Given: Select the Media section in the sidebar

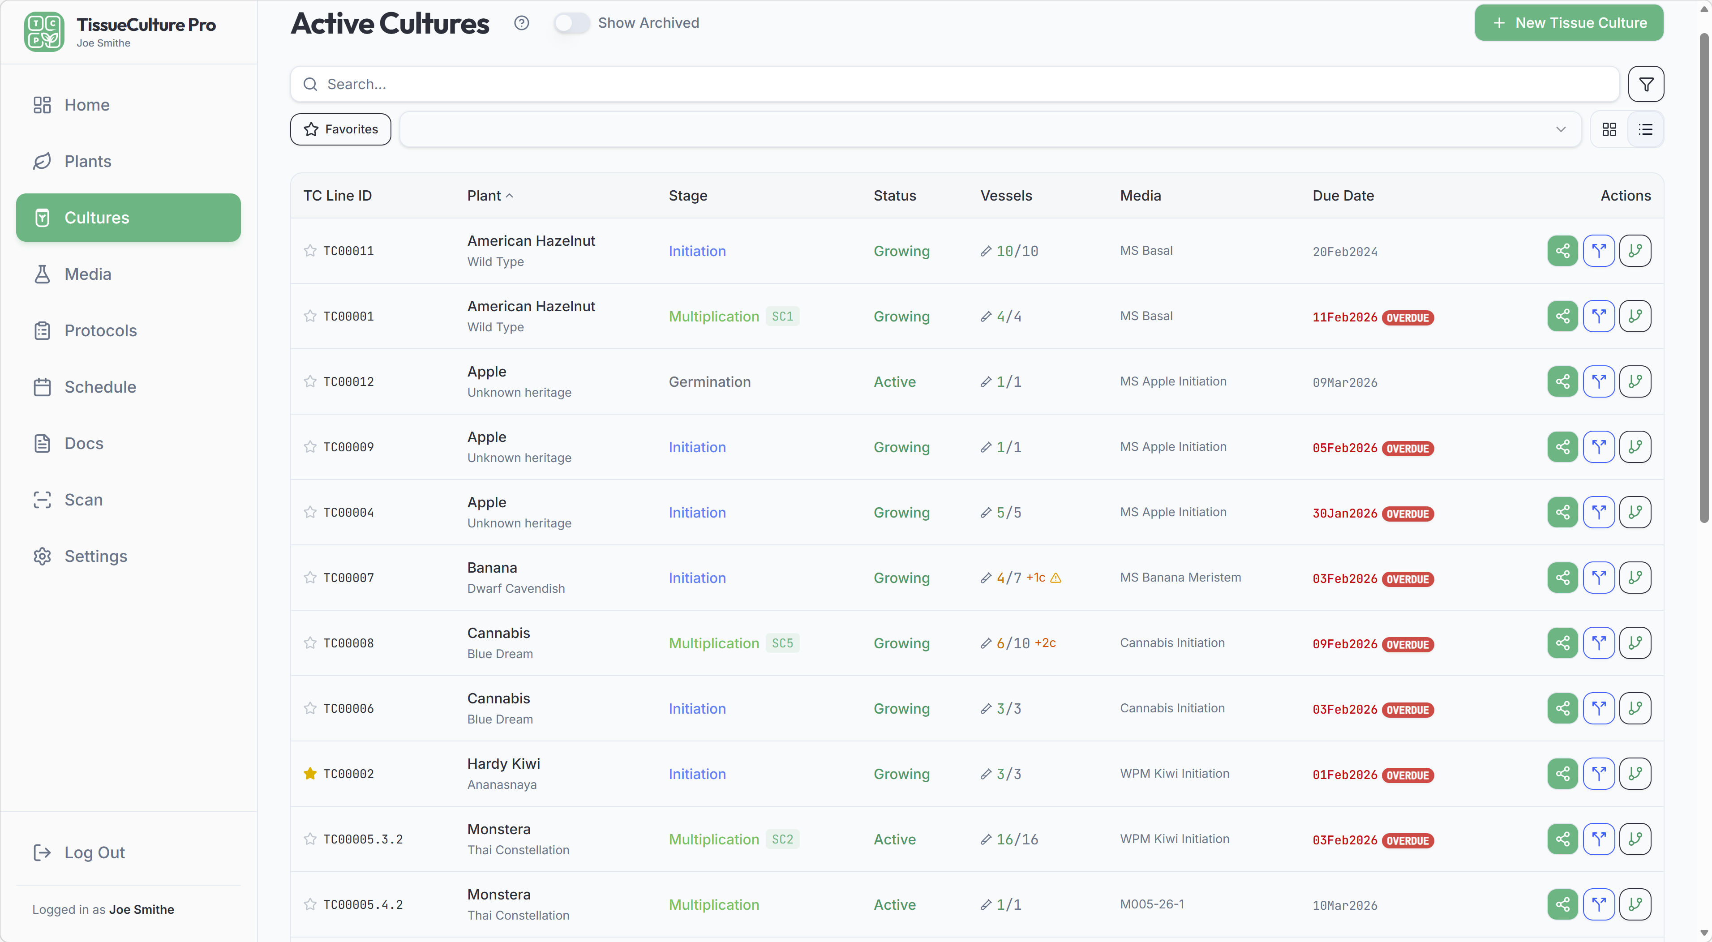Looking at the screenshot, I should tap(88, 274).
